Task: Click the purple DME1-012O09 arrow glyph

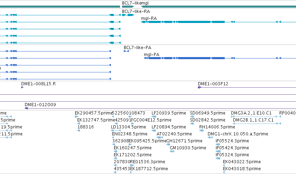Action: pyautogui.click(x=26, y=108)
